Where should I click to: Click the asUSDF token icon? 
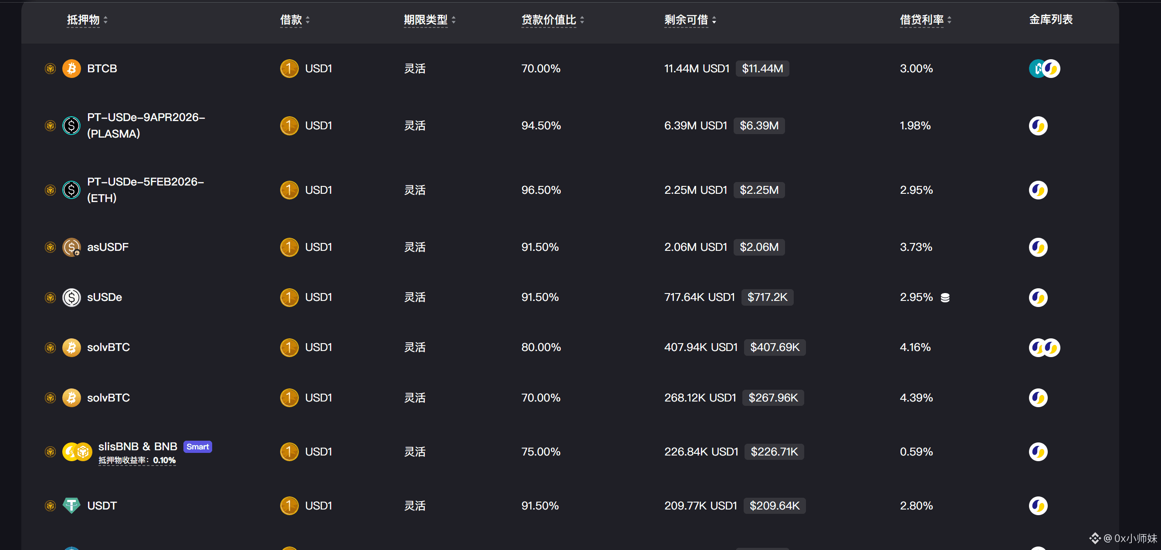[71, 247]
